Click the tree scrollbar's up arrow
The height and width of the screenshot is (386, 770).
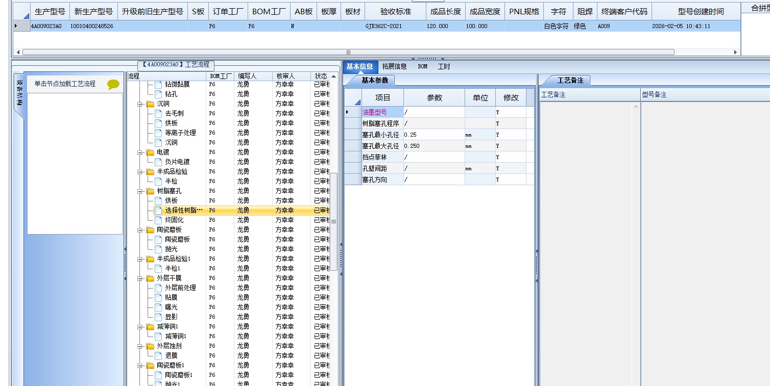click(x=333, y=76)
